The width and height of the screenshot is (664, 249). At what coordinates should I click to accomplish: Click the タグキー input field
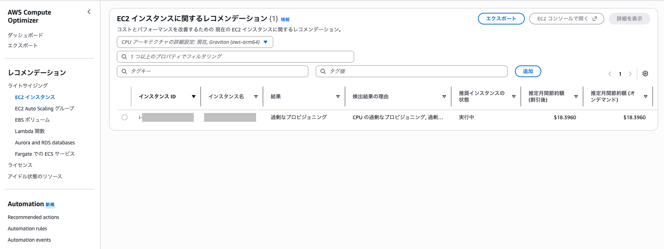point(212,71)
